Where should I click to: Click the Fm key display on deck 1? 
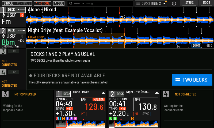pyautogui.click(x=6, y=22)
